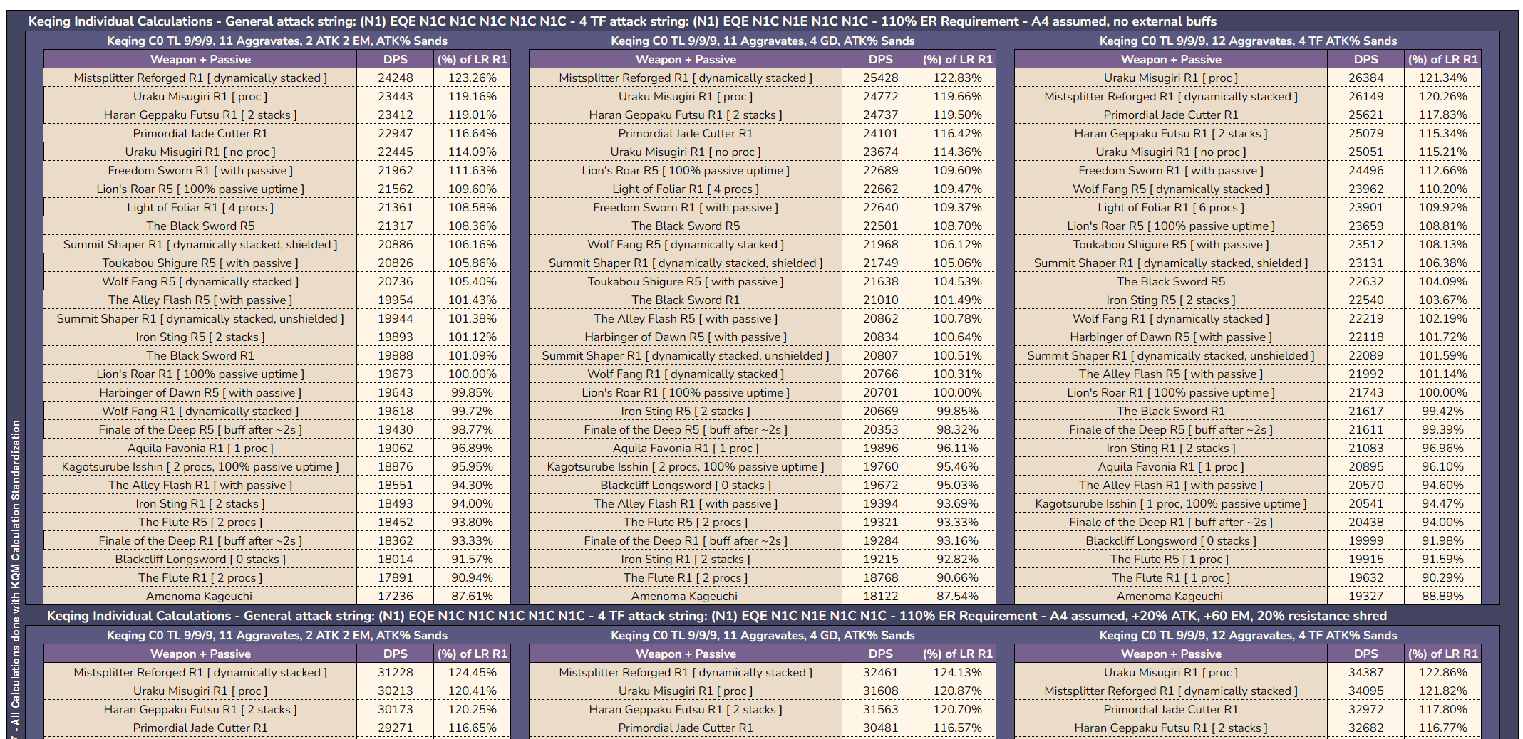Click the Iron Sting R5 value 20669
The width and height of the screenshot is (1523, 739).
coord(880,411)
